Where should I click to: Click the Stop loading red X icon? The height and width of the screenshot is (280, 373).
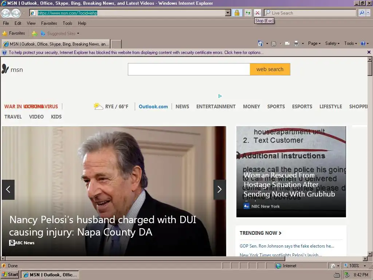(x=258, y=13)
